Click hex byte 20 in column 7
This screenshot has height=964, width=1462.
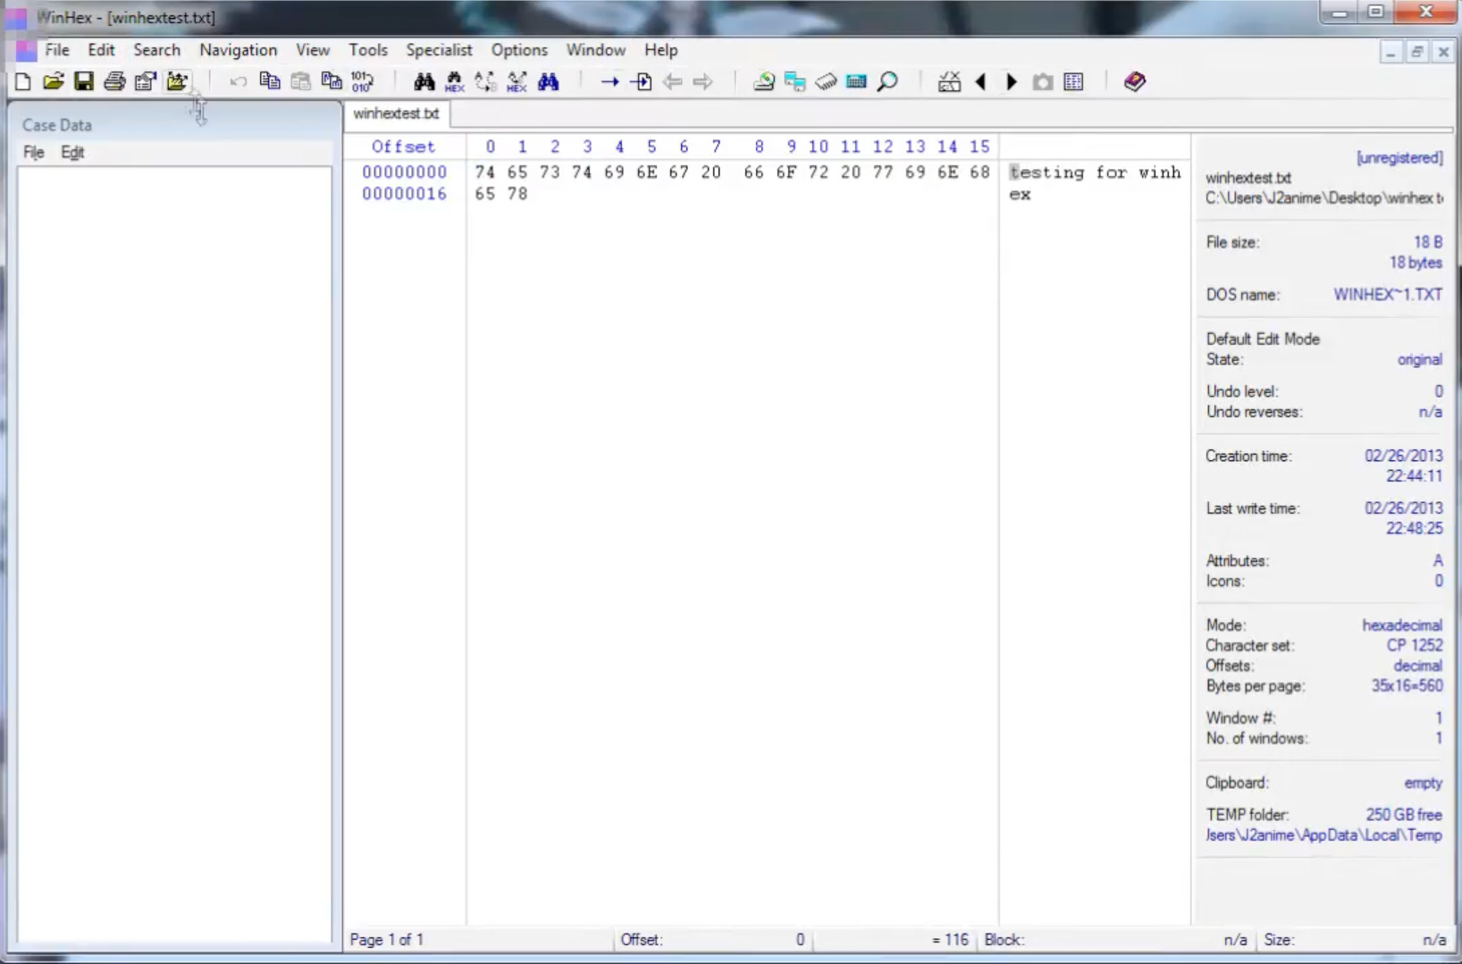click(x=711, y=172)
